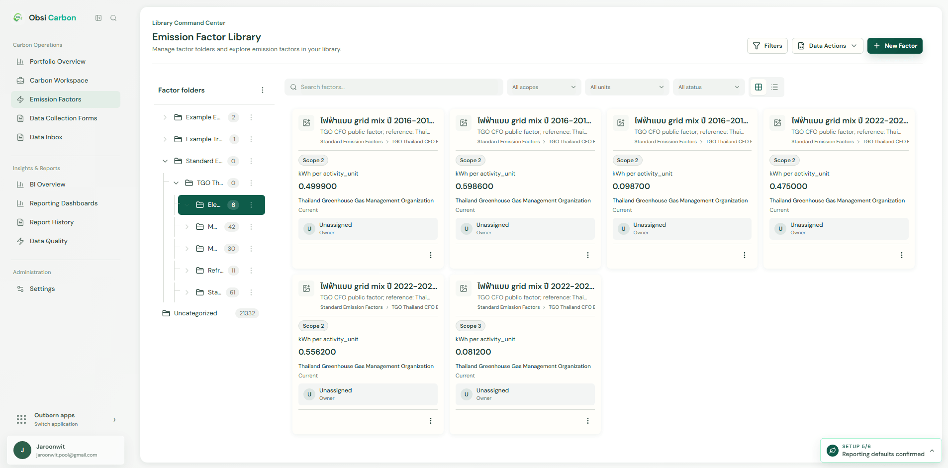Expand the Setup 5/6 progress panel
948x468 pixels.
coord(881,451)
